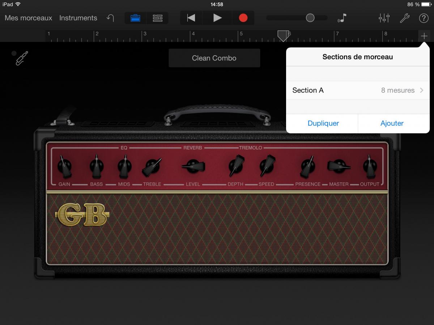Tap the battery indicator in status bar
Viewport: 434px width, 325px height.
[426, 4]
